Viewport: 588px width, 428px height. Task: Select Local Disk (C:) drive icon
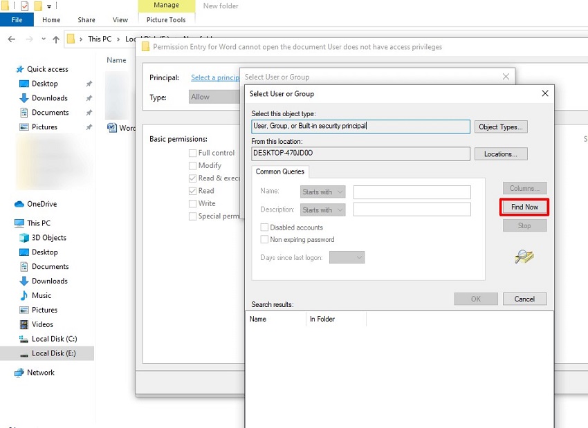tap(24, 339)
